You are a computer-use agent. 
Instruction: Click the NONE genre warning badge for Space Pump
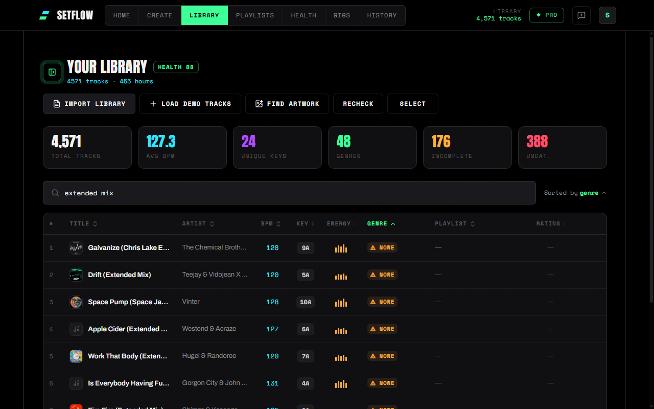pyautogui.click(x=382, y=302)
